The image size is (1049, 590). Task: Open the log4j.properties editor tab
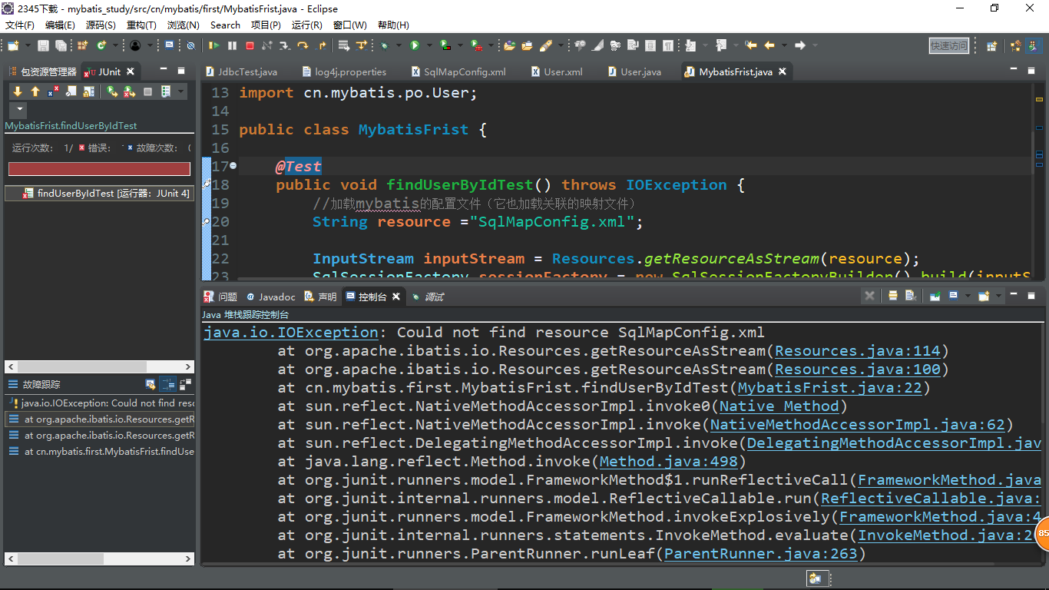pyautogui.click(x=344, y=71)
